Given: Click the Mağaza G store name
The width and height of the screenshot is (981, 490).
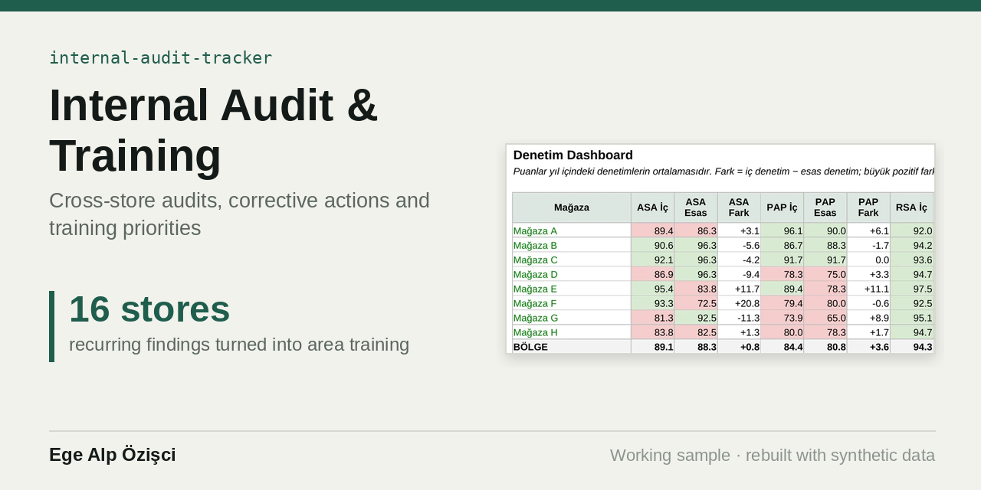Looking at the screenshot, I should click(x=536, y=318).
